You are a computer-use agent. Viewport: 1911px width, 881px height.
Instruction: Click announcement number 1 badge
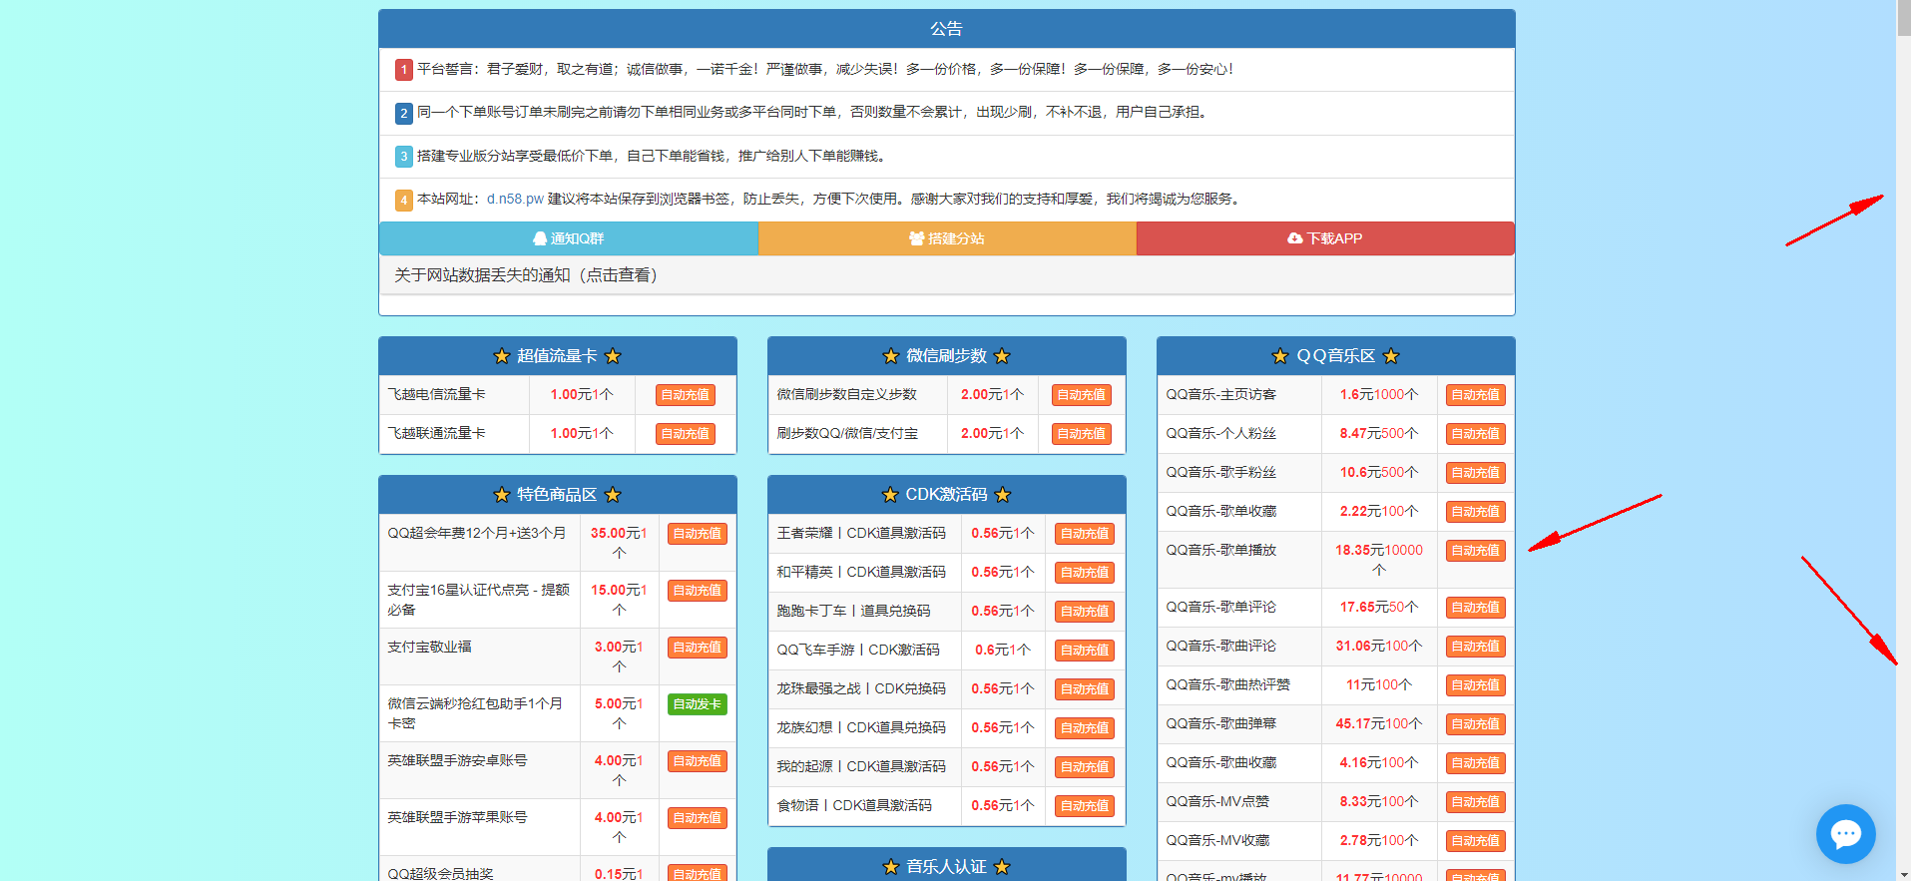point(403,70)
